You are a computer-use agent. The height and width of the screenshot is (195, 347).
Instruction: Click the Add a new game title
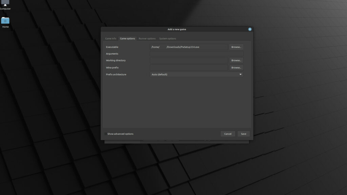coord(177,29)
